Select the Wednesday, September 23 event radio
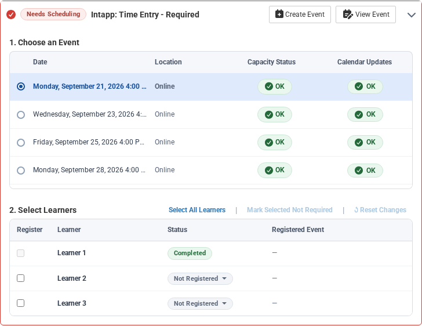Viewport: 422px width, 326px height. (x=21, y=114)
